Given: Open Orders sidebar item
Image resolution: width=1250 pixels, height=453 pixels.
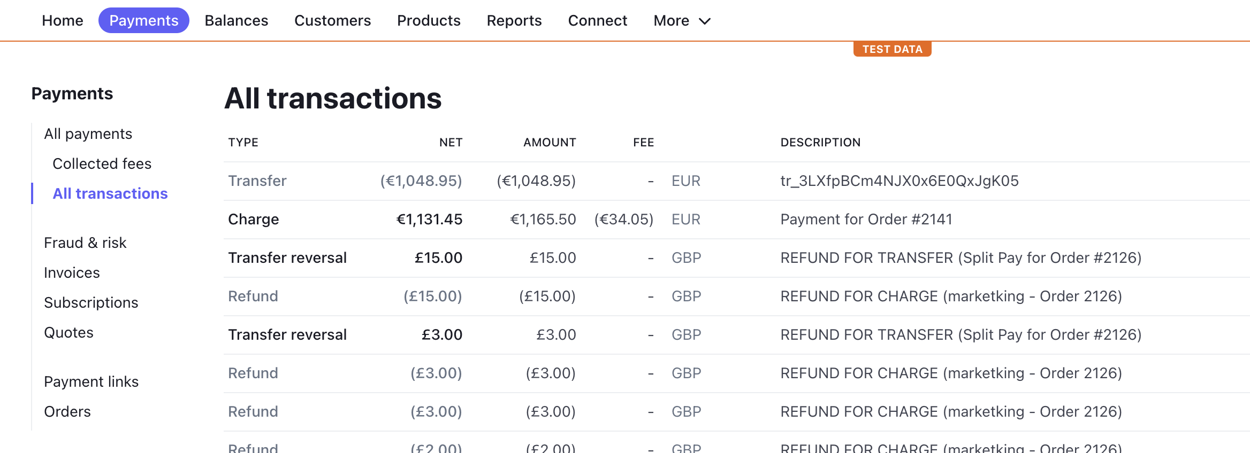Looking at the screenshot, I should tap(67, 411).
